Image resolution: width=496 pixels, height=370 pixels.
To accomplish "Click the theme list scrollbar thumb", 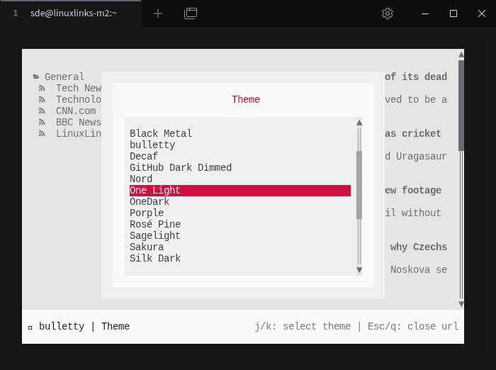I will click(x=359, y=185).
